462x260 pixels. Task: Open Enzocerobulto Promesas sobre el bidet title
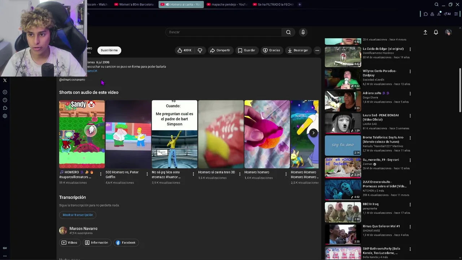tap(384, 184)
